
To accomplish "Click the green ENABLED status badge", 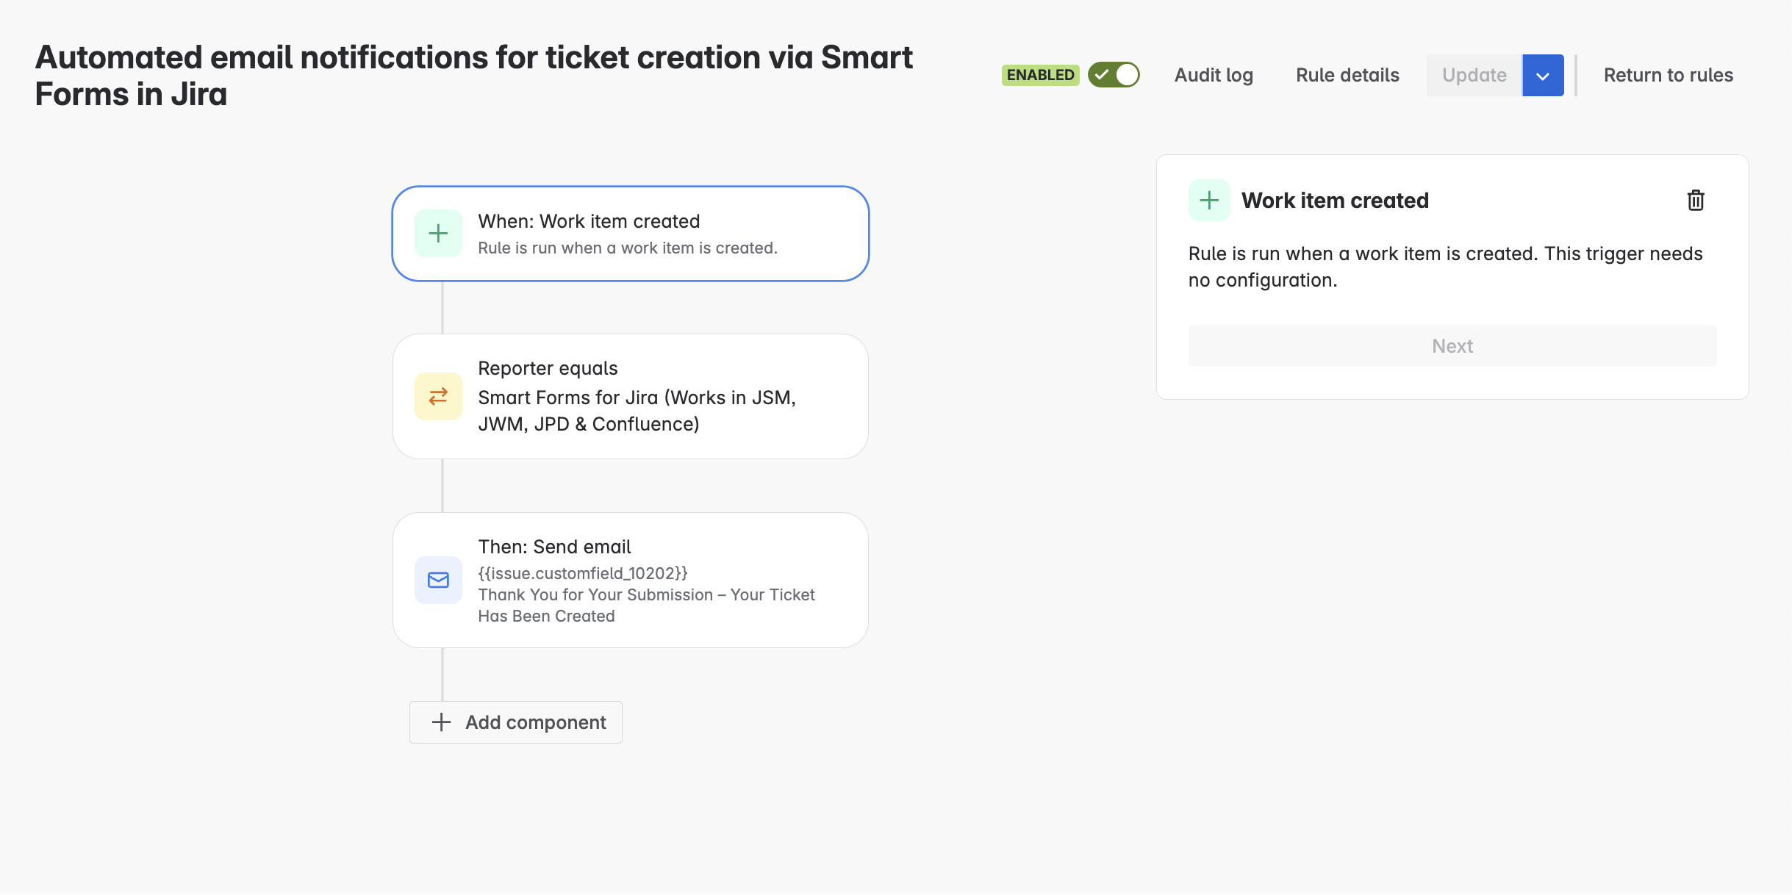I will [1040, 75].
